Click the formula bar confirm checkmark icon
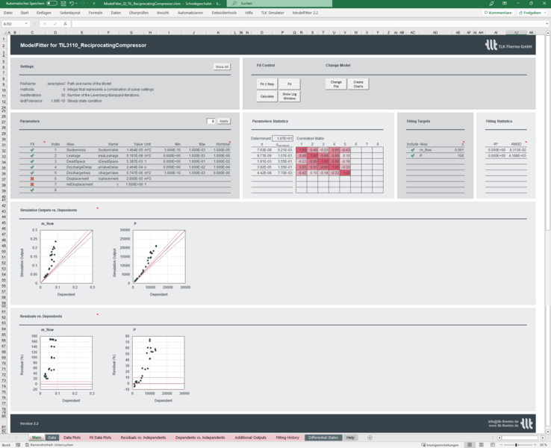 (55, 24)
